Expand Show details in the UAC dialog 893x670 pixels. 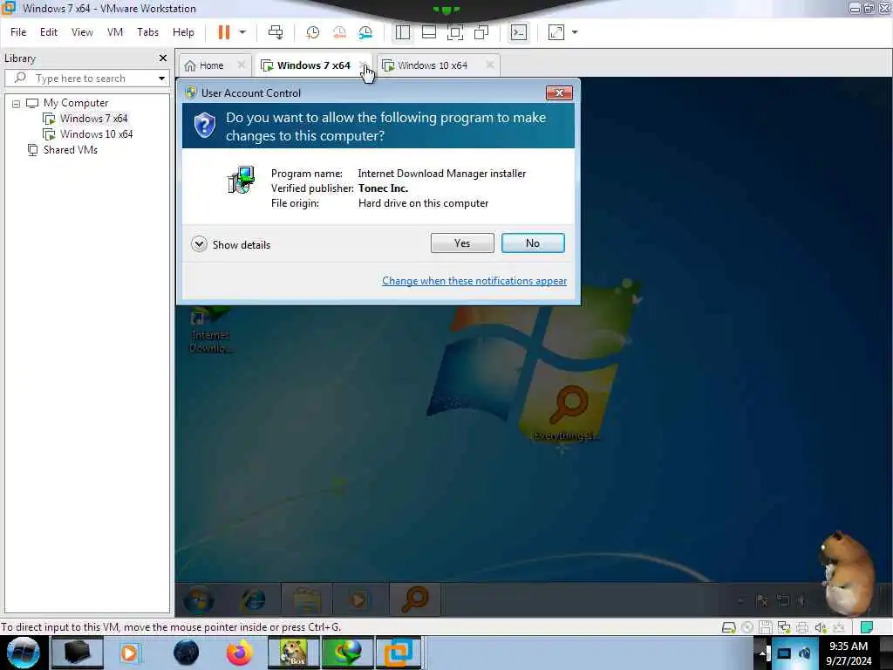(x=230, y=245)
